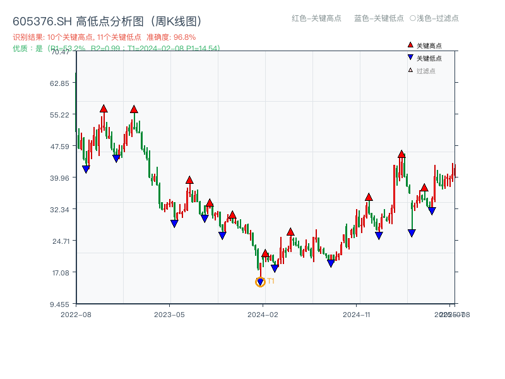Click the orange T1 label text
This screenshot has width=505, height=379.
click(271, 281)
